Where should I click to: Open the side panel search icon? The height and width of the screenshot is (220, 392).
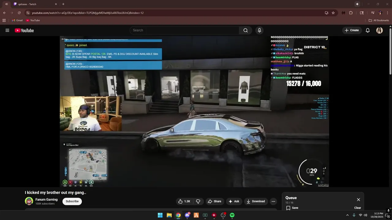362,13
